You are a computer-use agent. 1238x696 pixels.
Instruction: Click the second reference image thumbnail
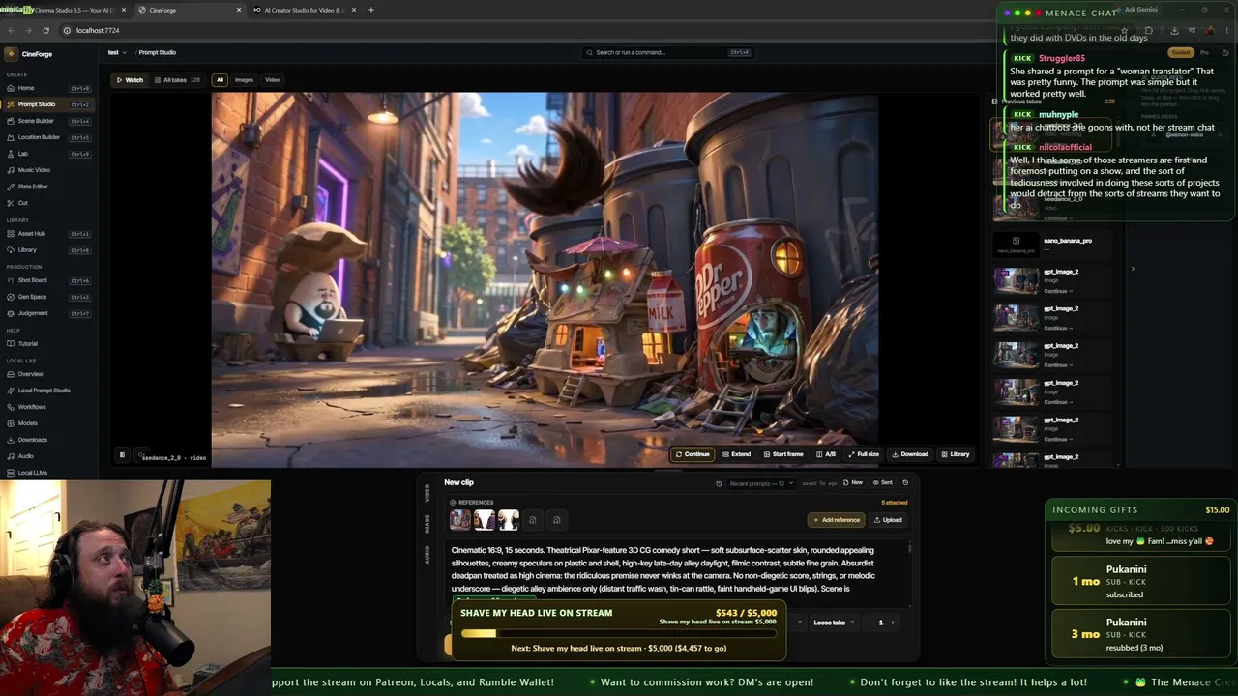485,520
